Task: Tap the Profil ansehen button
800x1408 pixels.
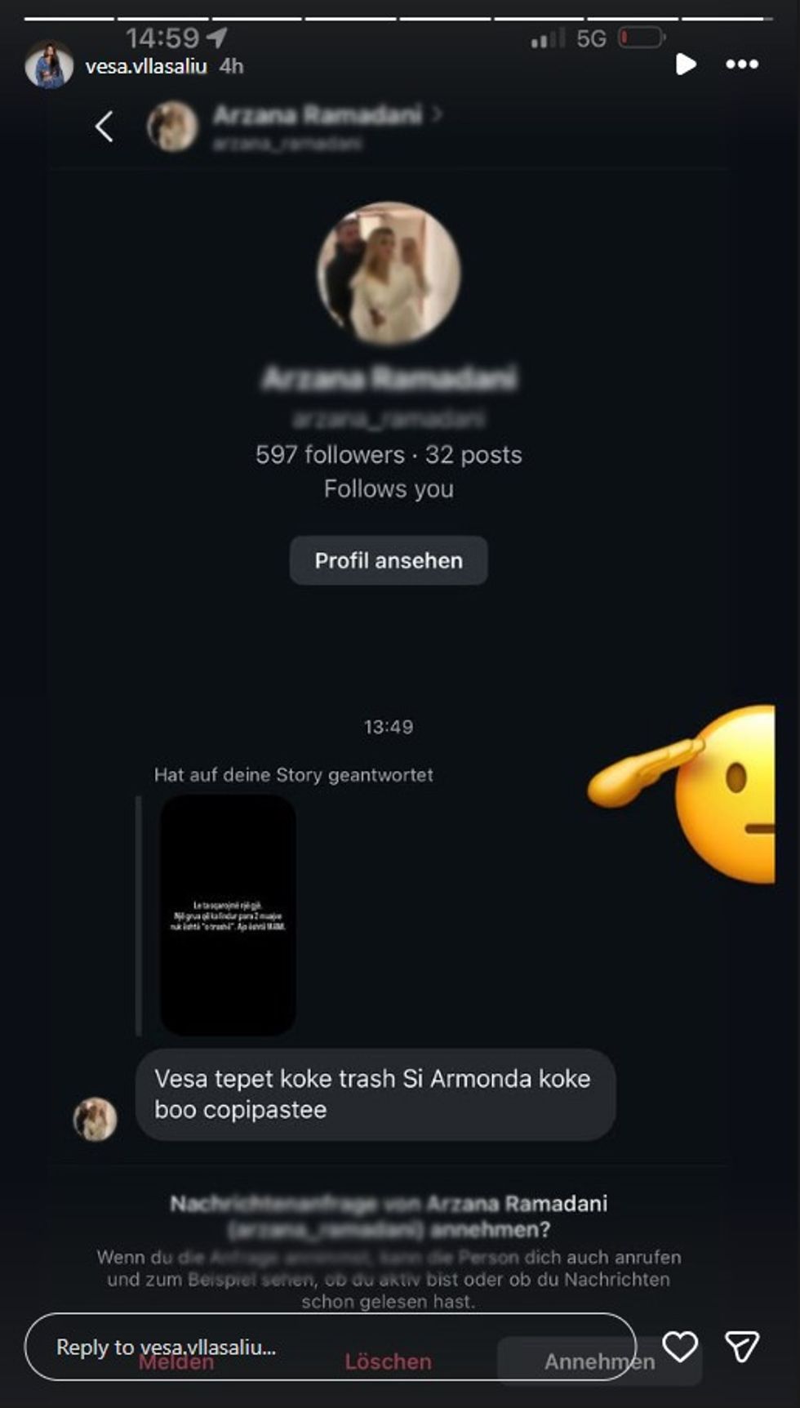Action: pos(389,560)
